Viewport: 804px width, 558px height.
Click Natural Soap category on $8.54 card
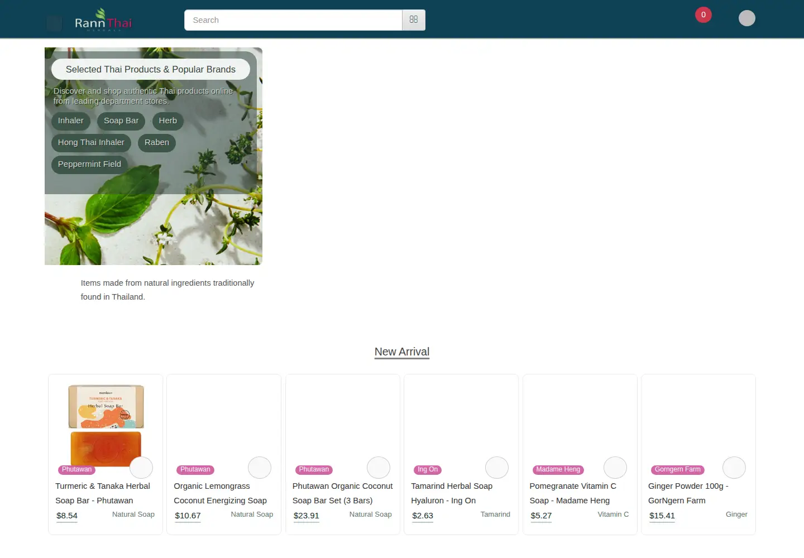pyautogui.click(x=133, y=514)
